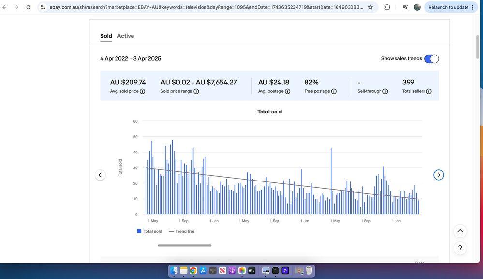Open News app from the Dock

coord(222,271)
